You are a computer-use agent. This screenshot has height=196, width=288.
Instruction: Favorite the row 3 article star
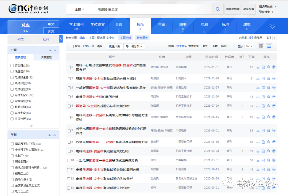pos(269,87)
